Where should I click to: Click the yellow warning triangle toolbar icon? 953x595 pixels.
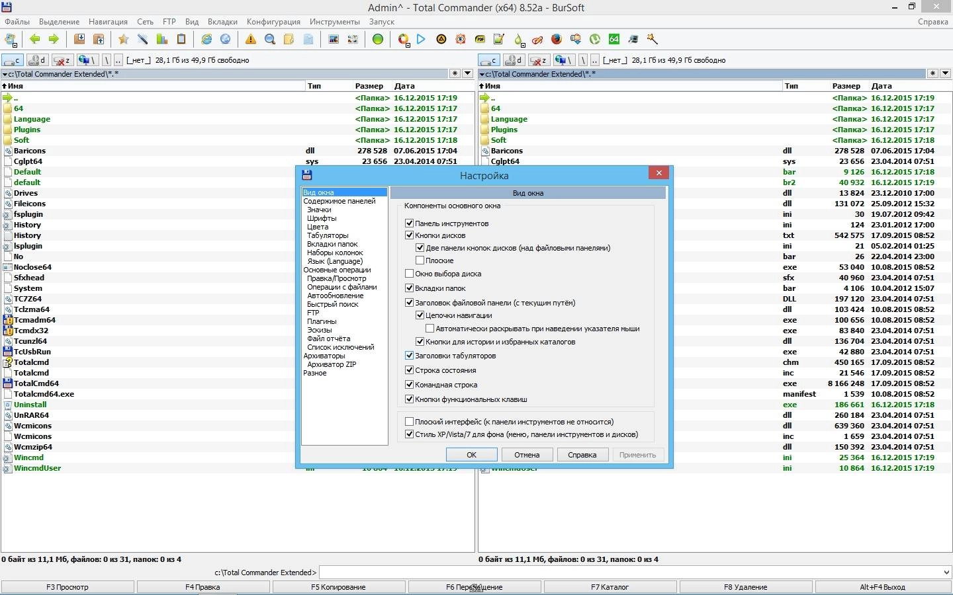point(250,39)
